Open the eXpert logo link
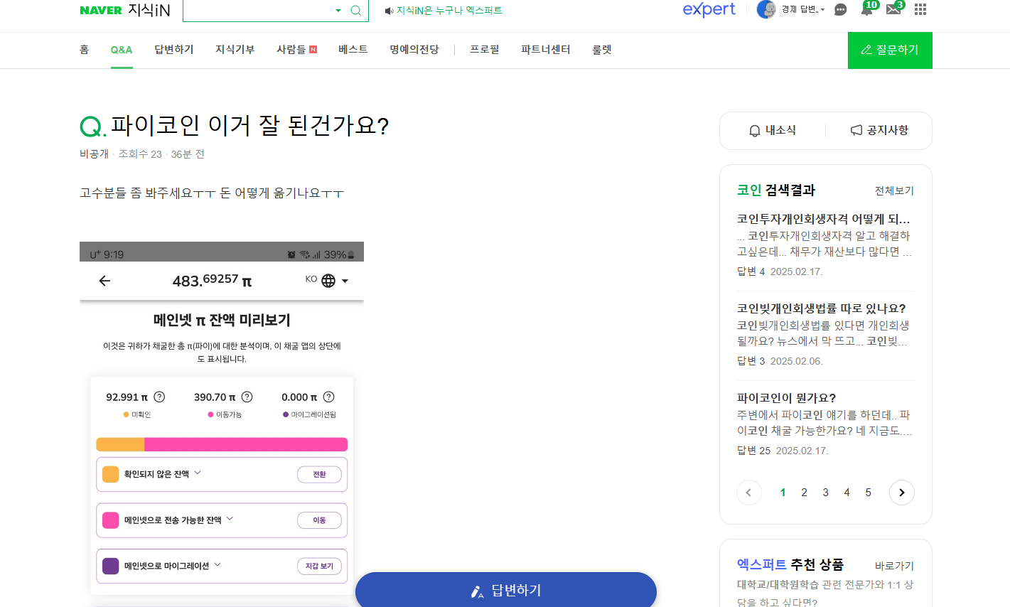Screen dimensions: 1010x607 point(709,10)
